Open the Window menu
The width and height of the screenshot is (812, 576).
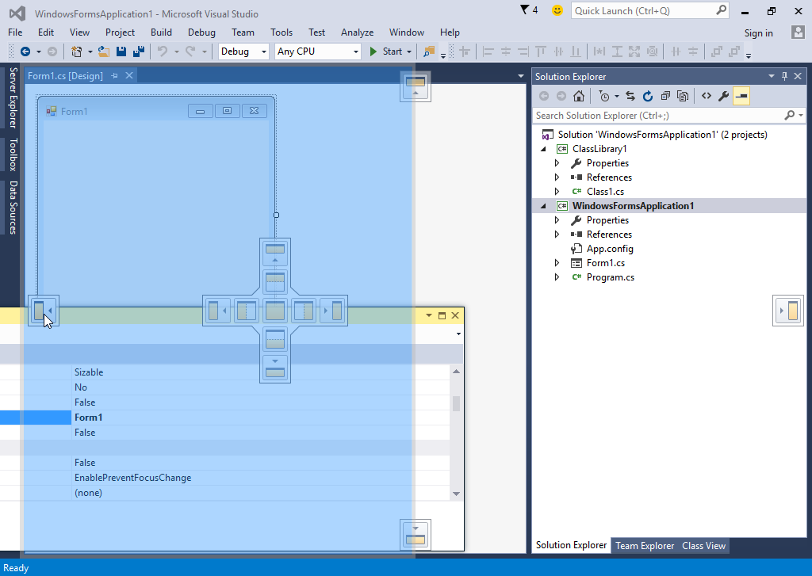pyautogui.click(x=407, y=32)
